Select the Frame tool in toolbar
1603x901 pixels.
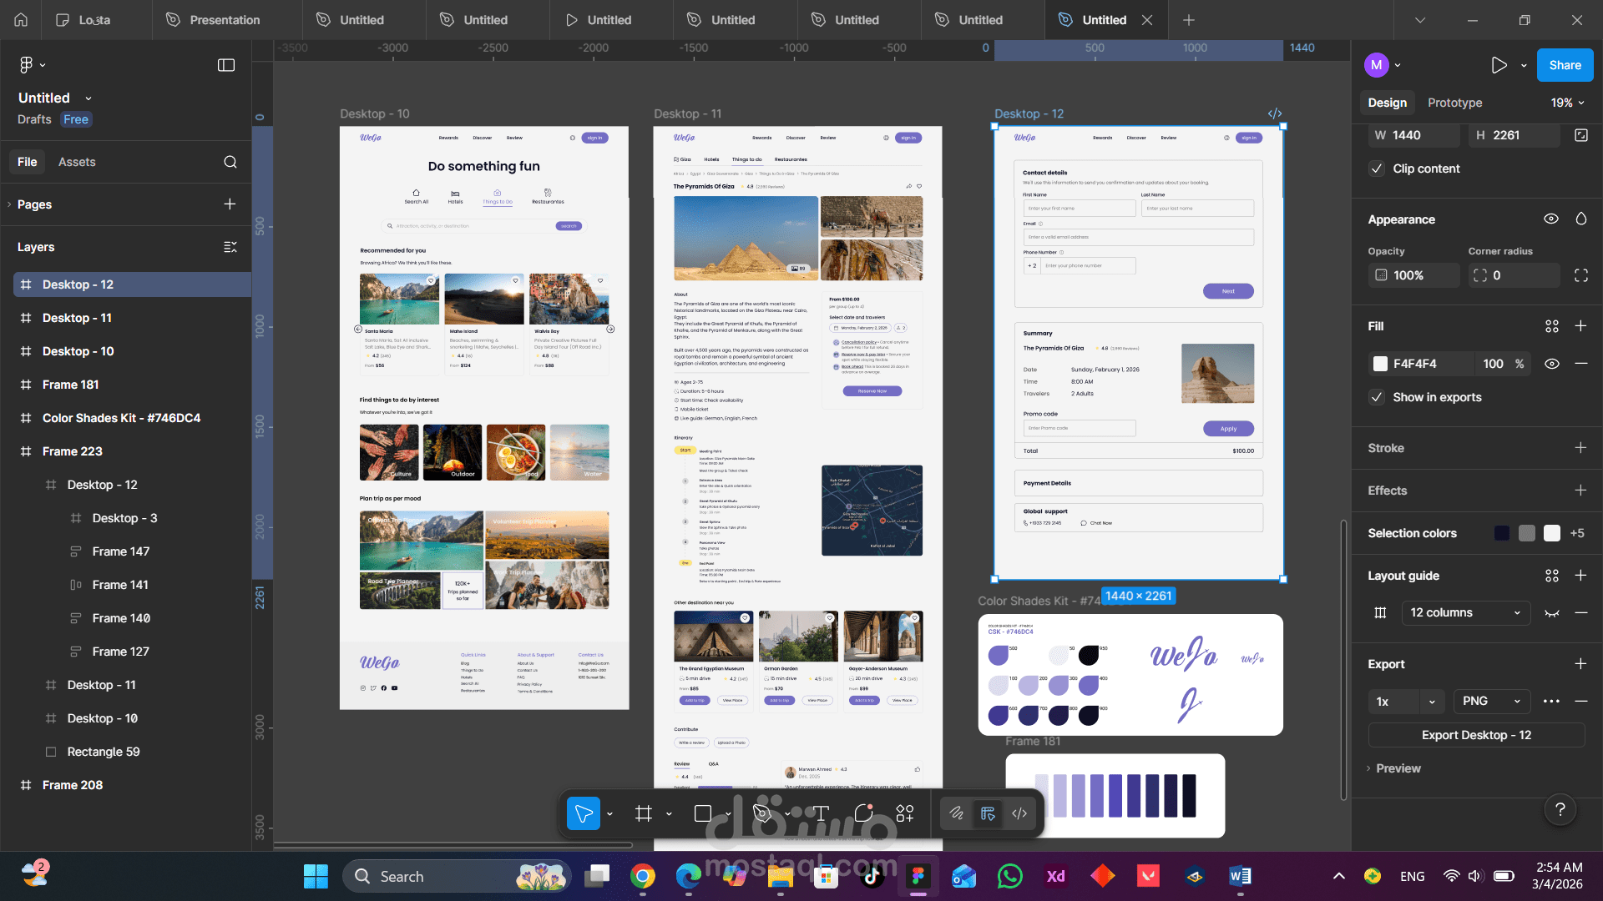(x=643, y=813)
